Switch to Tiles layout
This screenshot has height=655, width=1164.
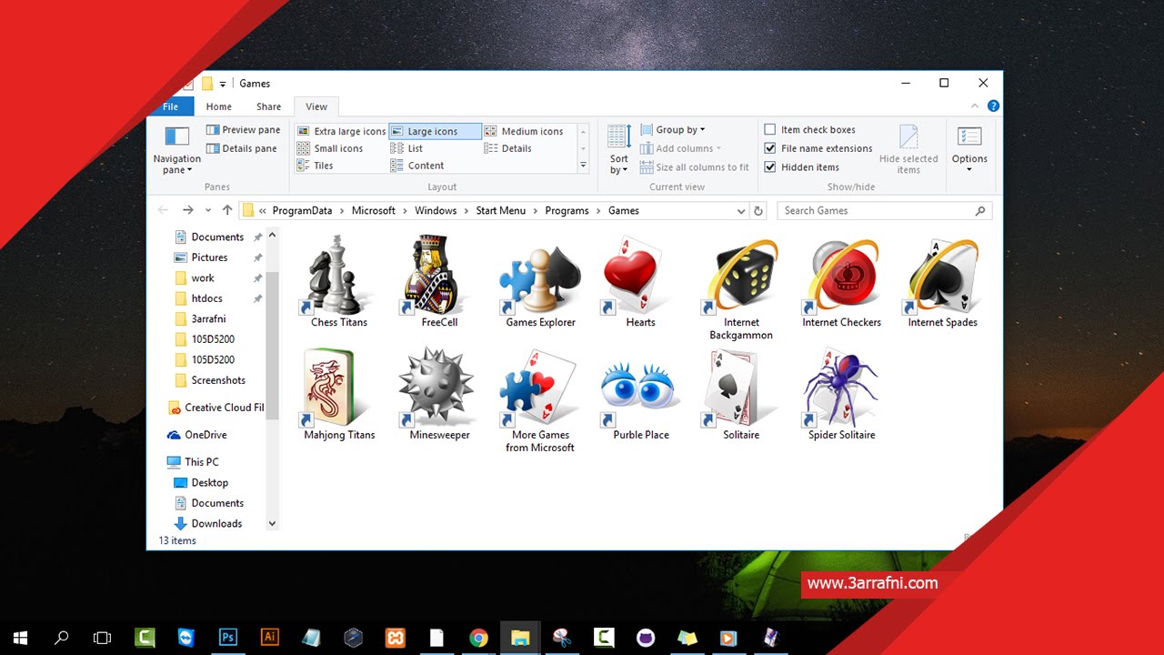316,166
